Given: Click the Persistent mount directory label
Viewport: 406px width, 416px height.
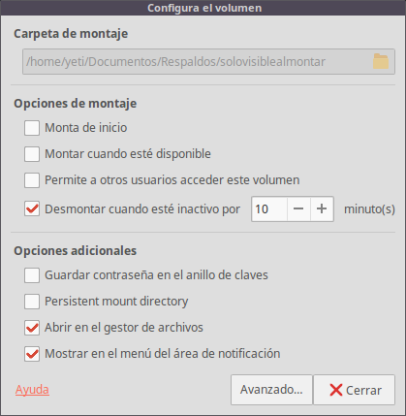Looking at the screenshot, I should pyautogui.click(x=116, y=302).
